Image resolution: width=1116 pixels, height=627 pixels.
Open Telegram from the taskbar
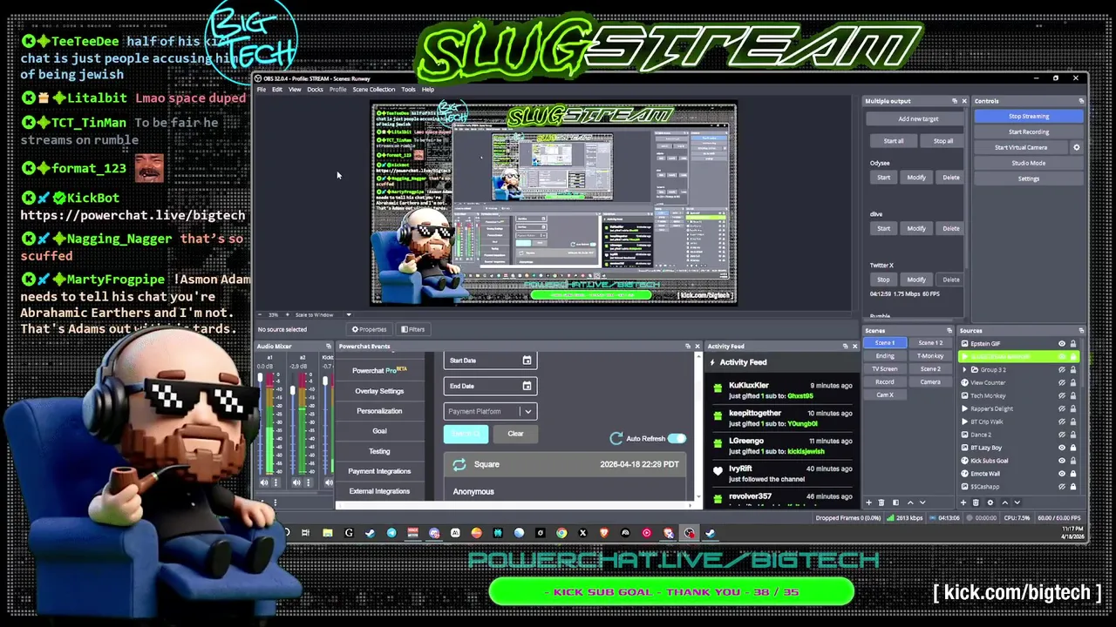click(x=391, y=533)
